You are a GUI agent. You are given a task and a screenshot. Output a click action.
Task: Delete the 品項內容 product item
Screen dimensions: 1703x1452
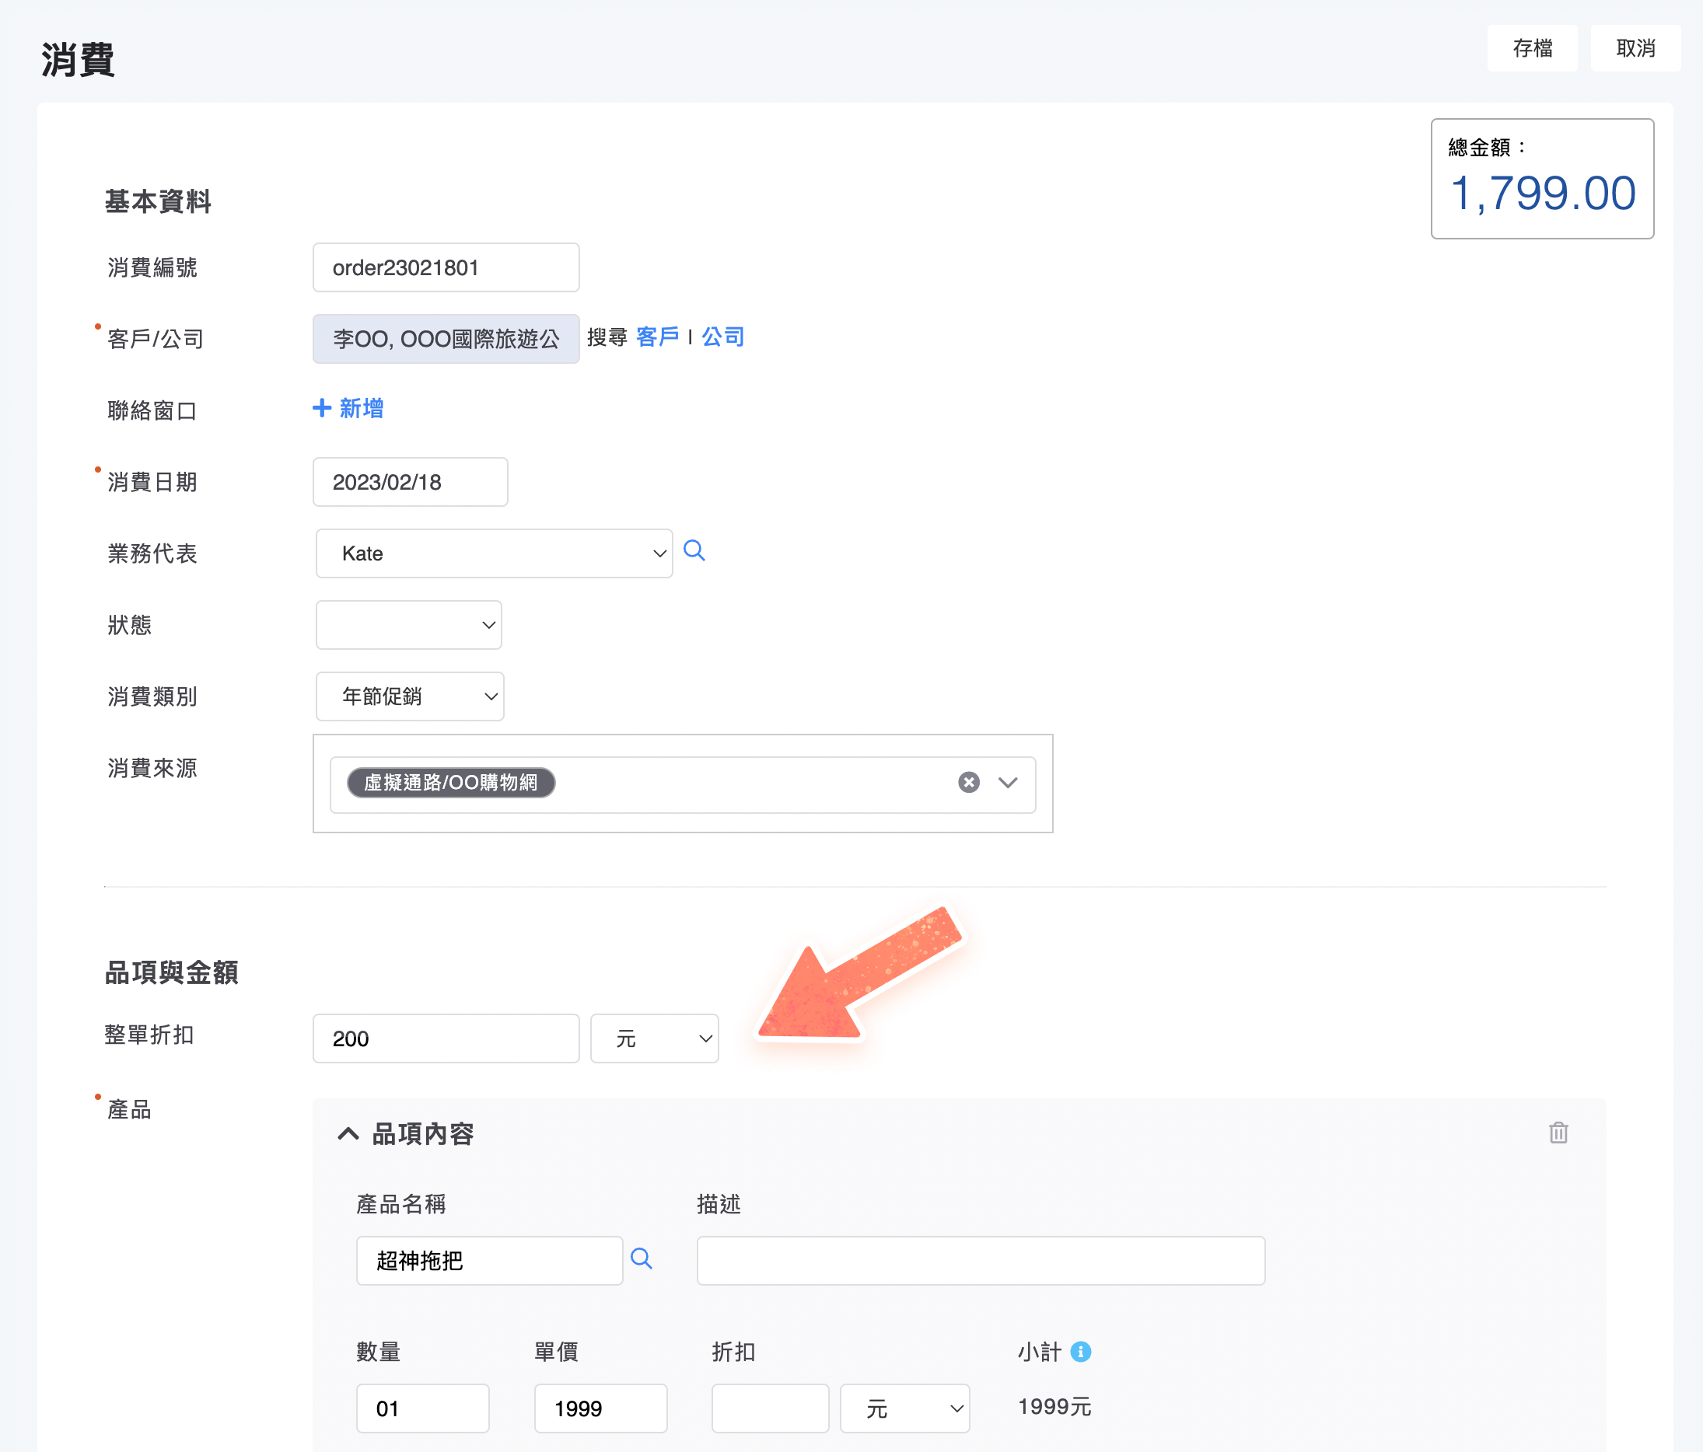(x=1558, y=1133)
